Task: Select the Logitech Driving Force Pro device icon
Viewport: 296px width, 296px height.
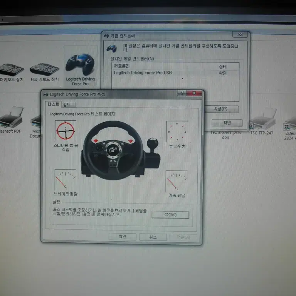Action: pyautogui.click(x=80, y=65)
